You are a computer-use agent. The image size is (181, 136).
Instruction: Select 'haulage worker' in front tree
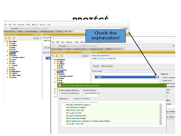(66, 76)
